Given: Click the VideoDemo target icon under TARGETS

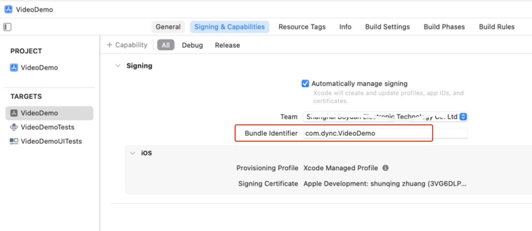Looking at the screenshot, I should coord(14,113).
